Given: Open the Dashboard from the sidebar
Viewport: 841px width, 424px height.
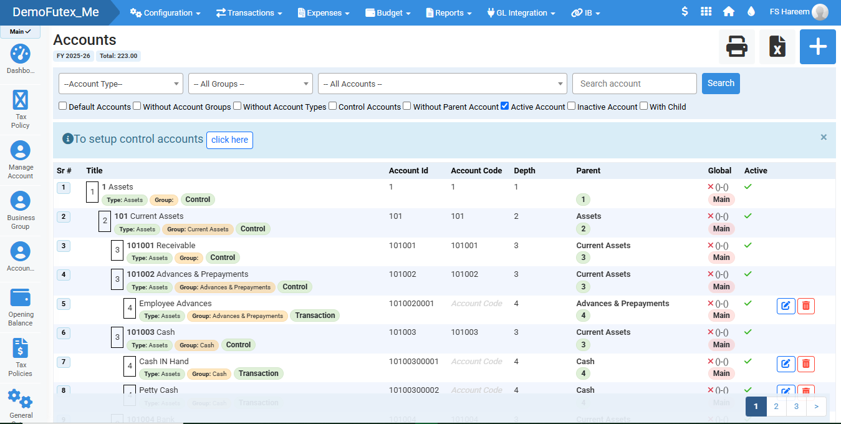Looking at the screenshot, I should 21,55.
